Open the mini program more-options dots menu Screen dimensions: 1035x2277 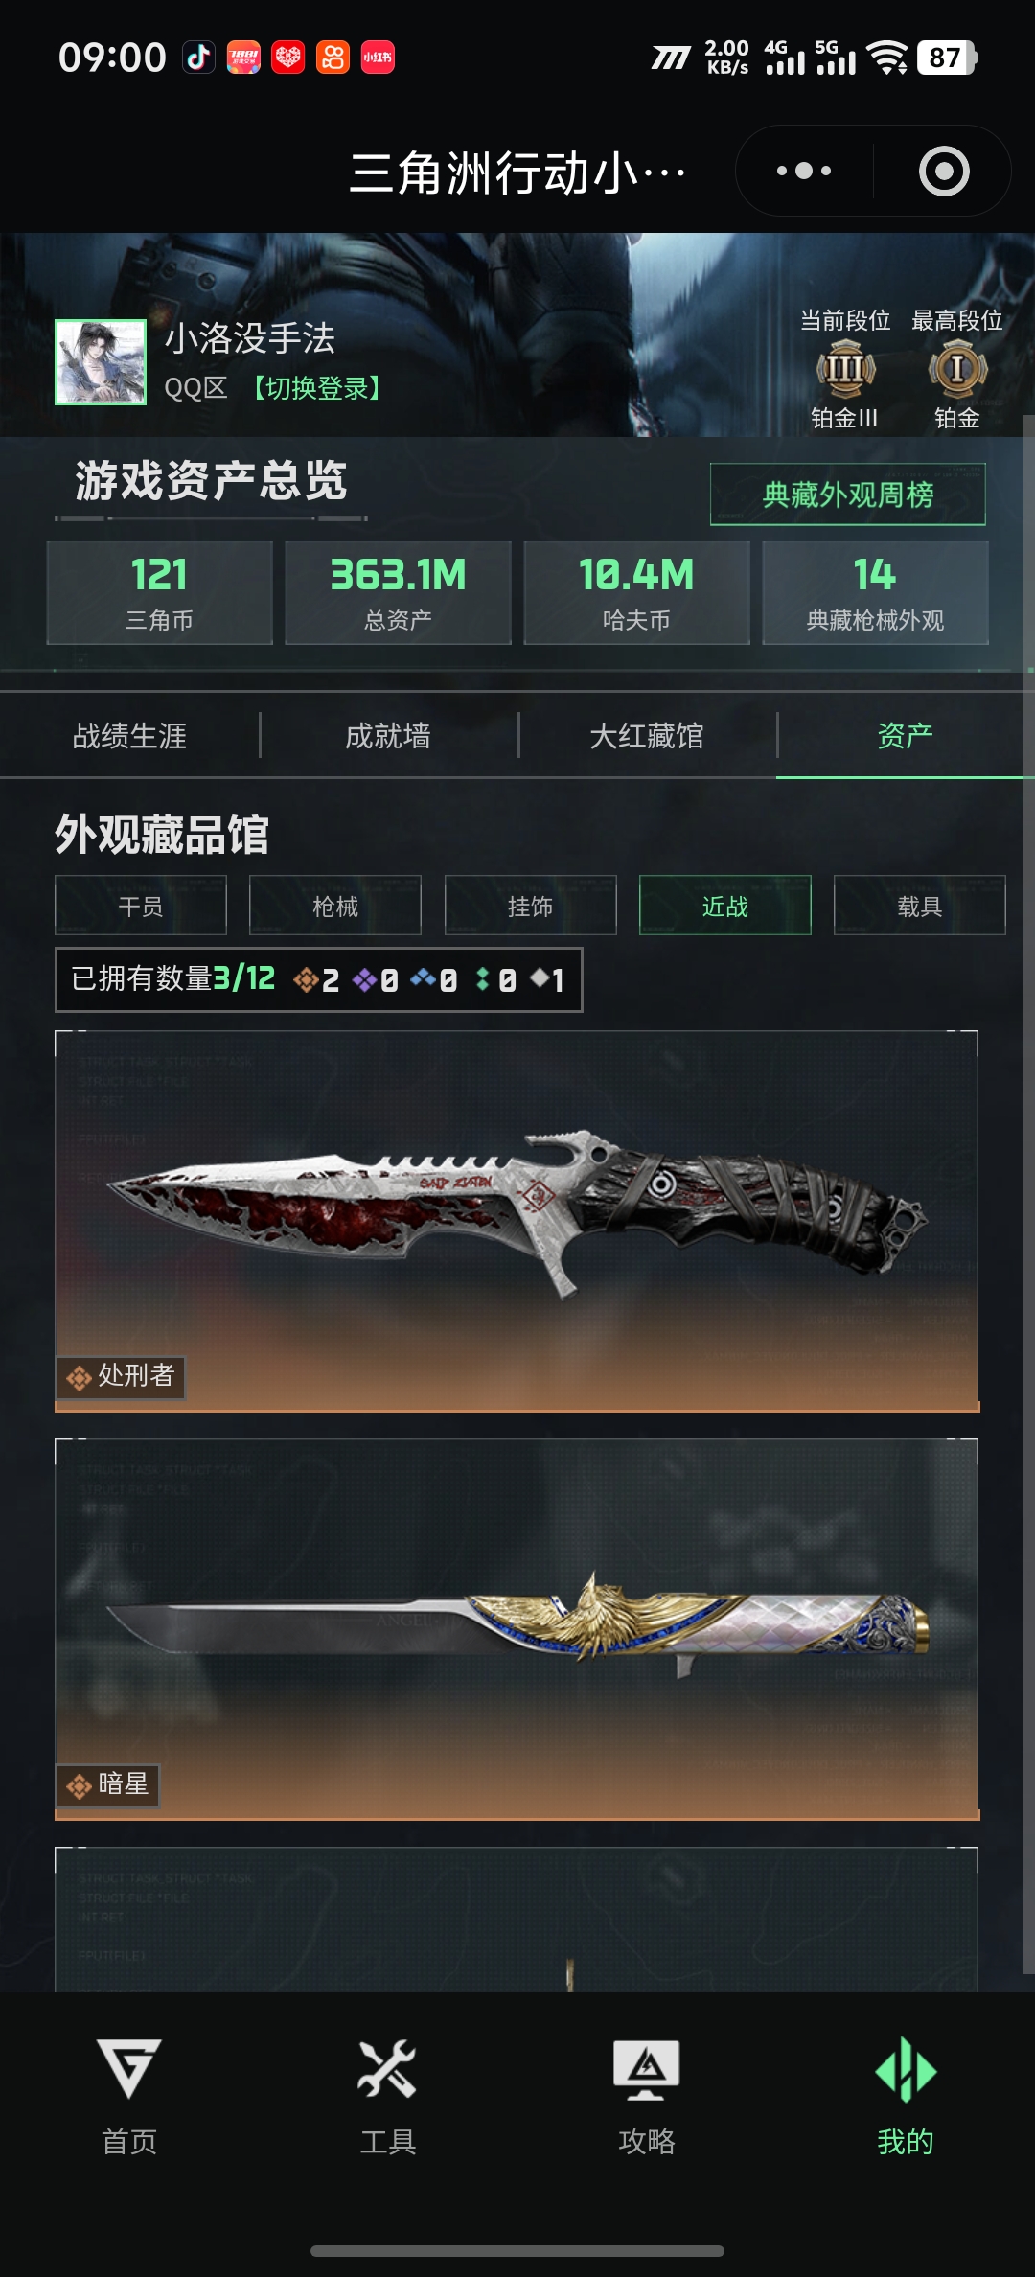(803, 172)
